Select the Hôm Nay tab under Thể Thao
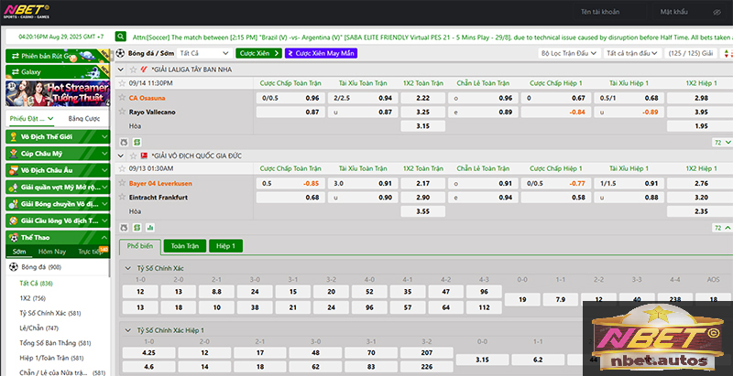This screenshot has width=733, height=376. [52, 251]
